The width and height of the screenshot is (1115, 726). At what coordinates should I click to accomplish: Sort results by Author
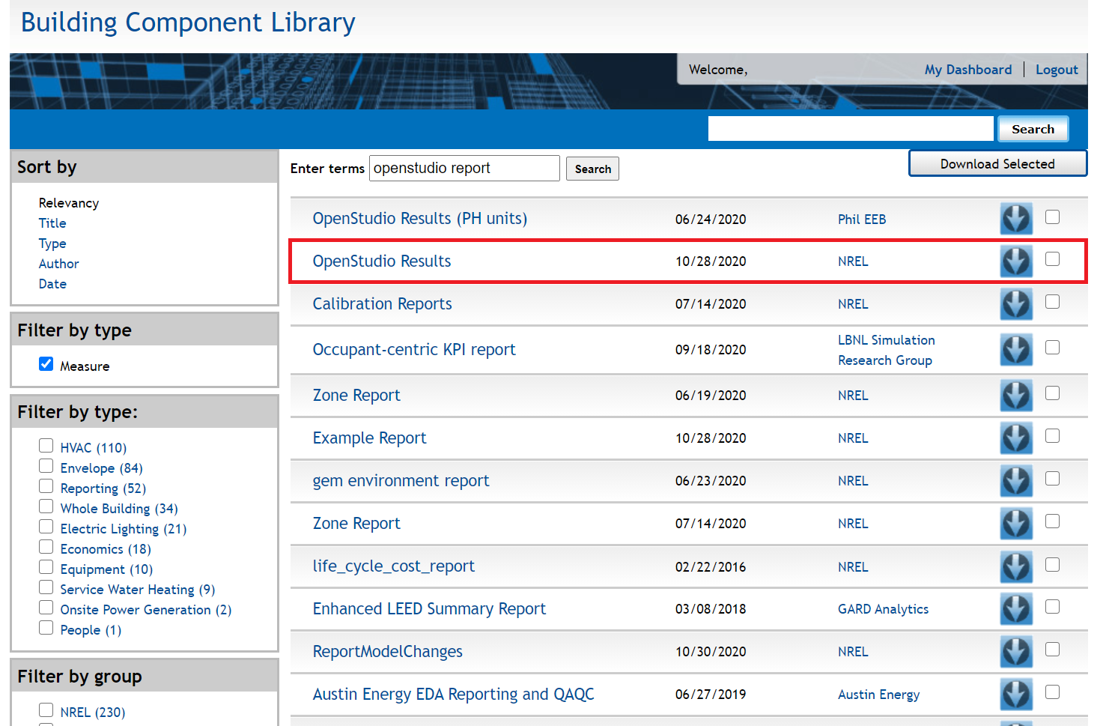[x=58, y=264]
